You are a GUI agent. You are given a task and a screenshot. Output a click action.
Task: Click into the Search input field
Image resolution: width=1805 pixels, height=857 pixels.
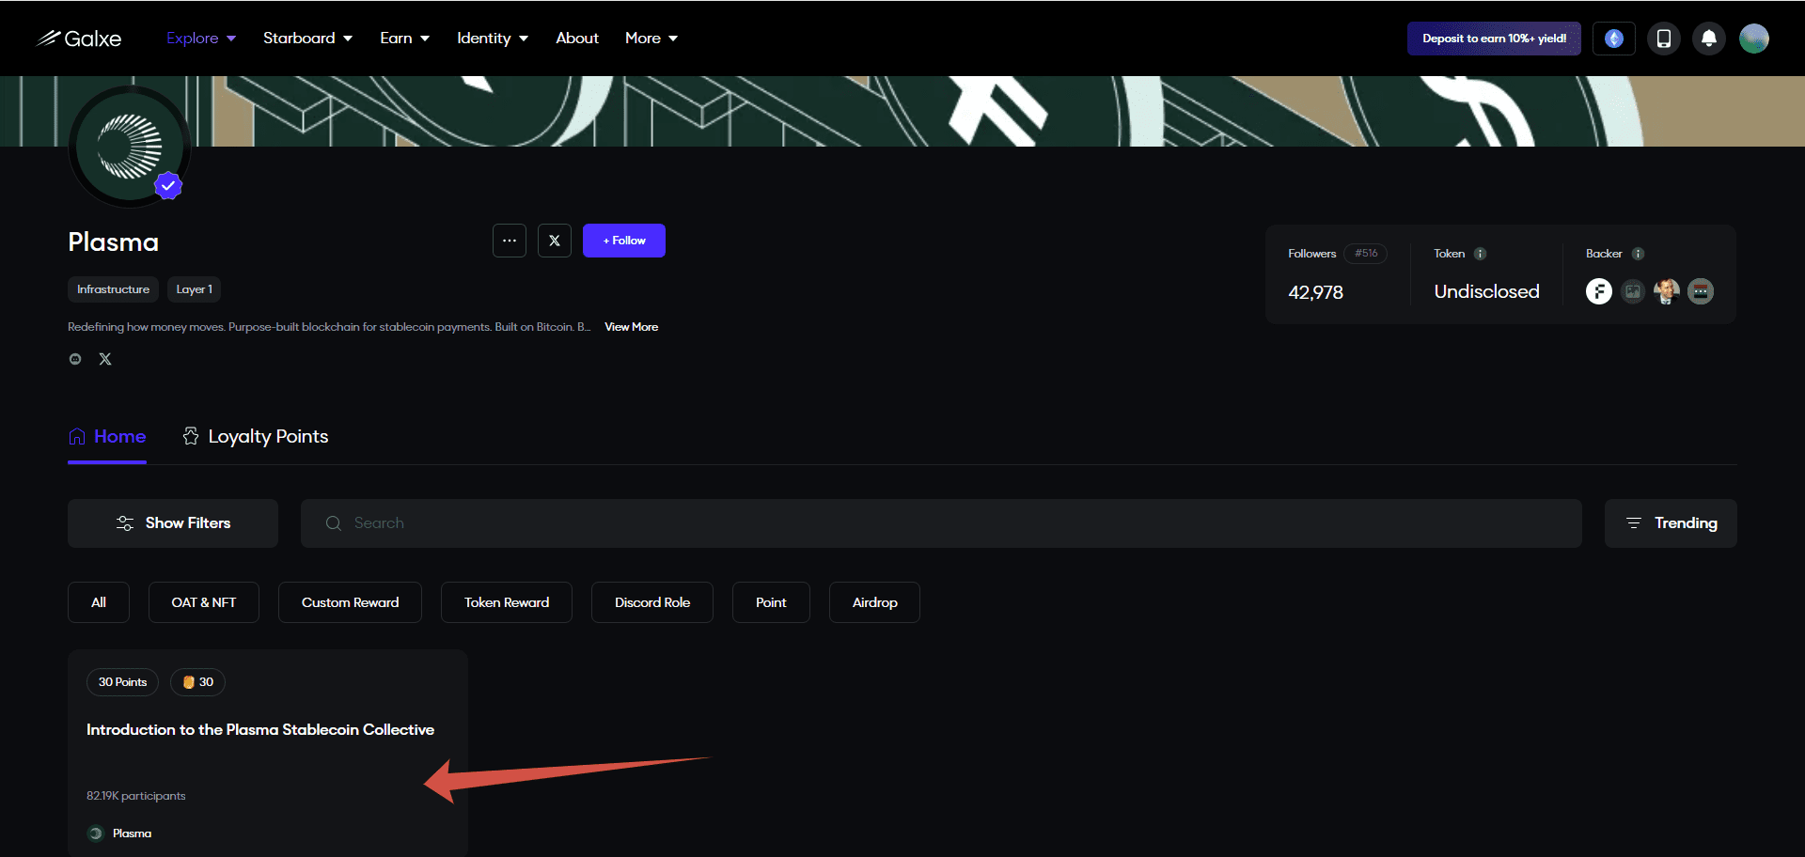(x=940, y=523)
